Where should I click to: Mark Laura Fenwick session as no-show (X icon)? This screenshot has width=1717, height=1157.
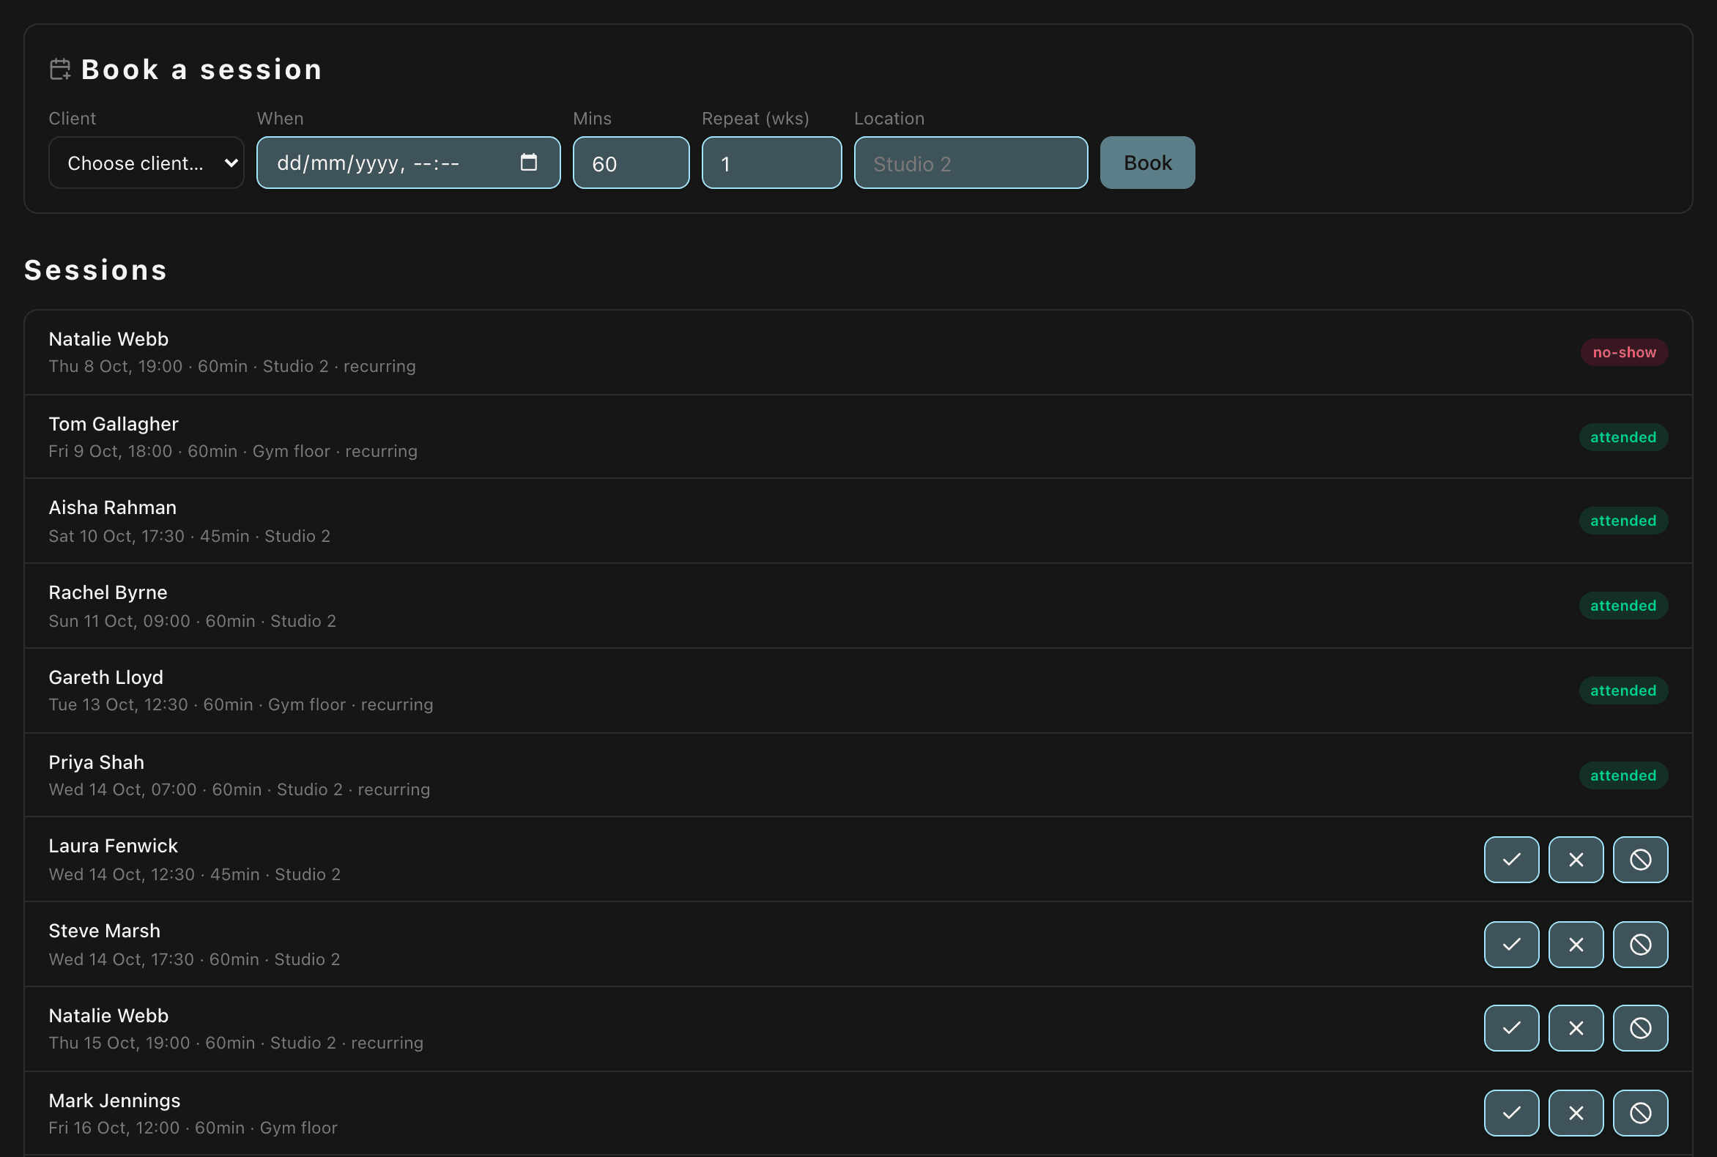click(x=1576, y=860)
